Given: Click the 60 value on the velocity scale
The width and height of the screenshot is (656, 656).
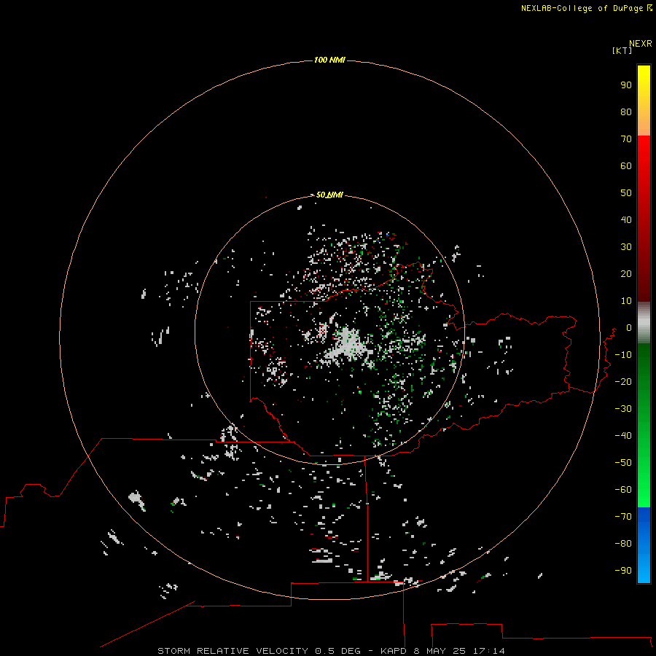Looking at the screenshot, I should click(626, 166).
